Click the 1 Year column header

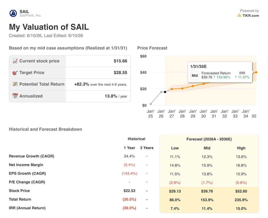[129, 148]
